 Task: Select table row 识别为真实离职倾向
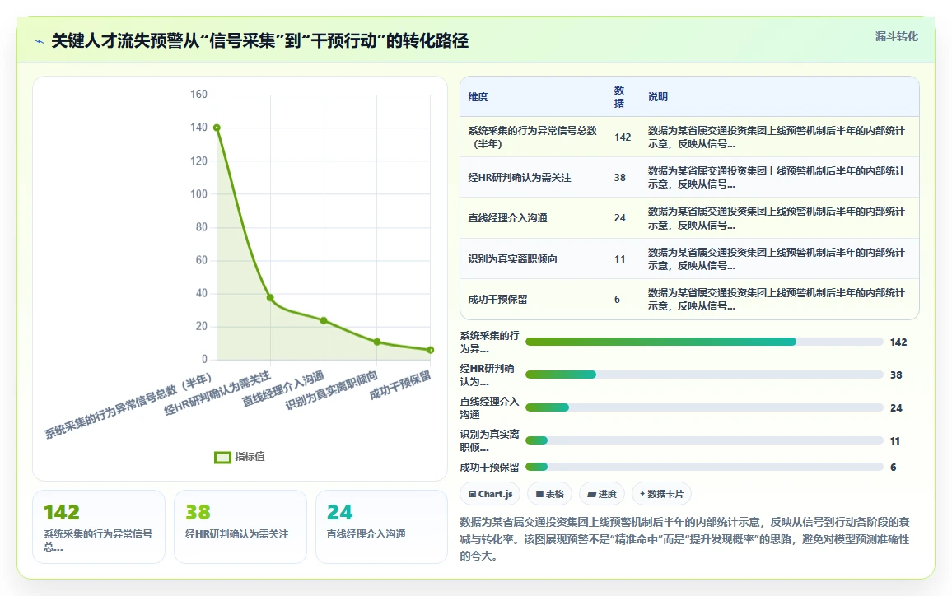click(690, 258)
